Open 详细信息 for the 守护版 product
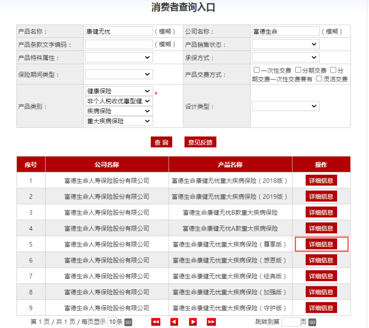The height and width of the screenshot is (328, 369). 321,308
